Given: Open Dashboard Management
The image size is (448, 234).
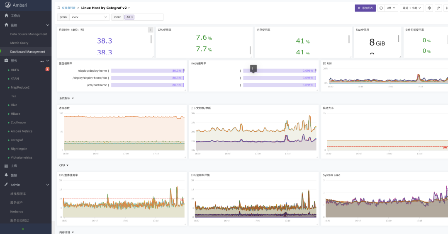Looking at the screenshot, I should [27, 52].
